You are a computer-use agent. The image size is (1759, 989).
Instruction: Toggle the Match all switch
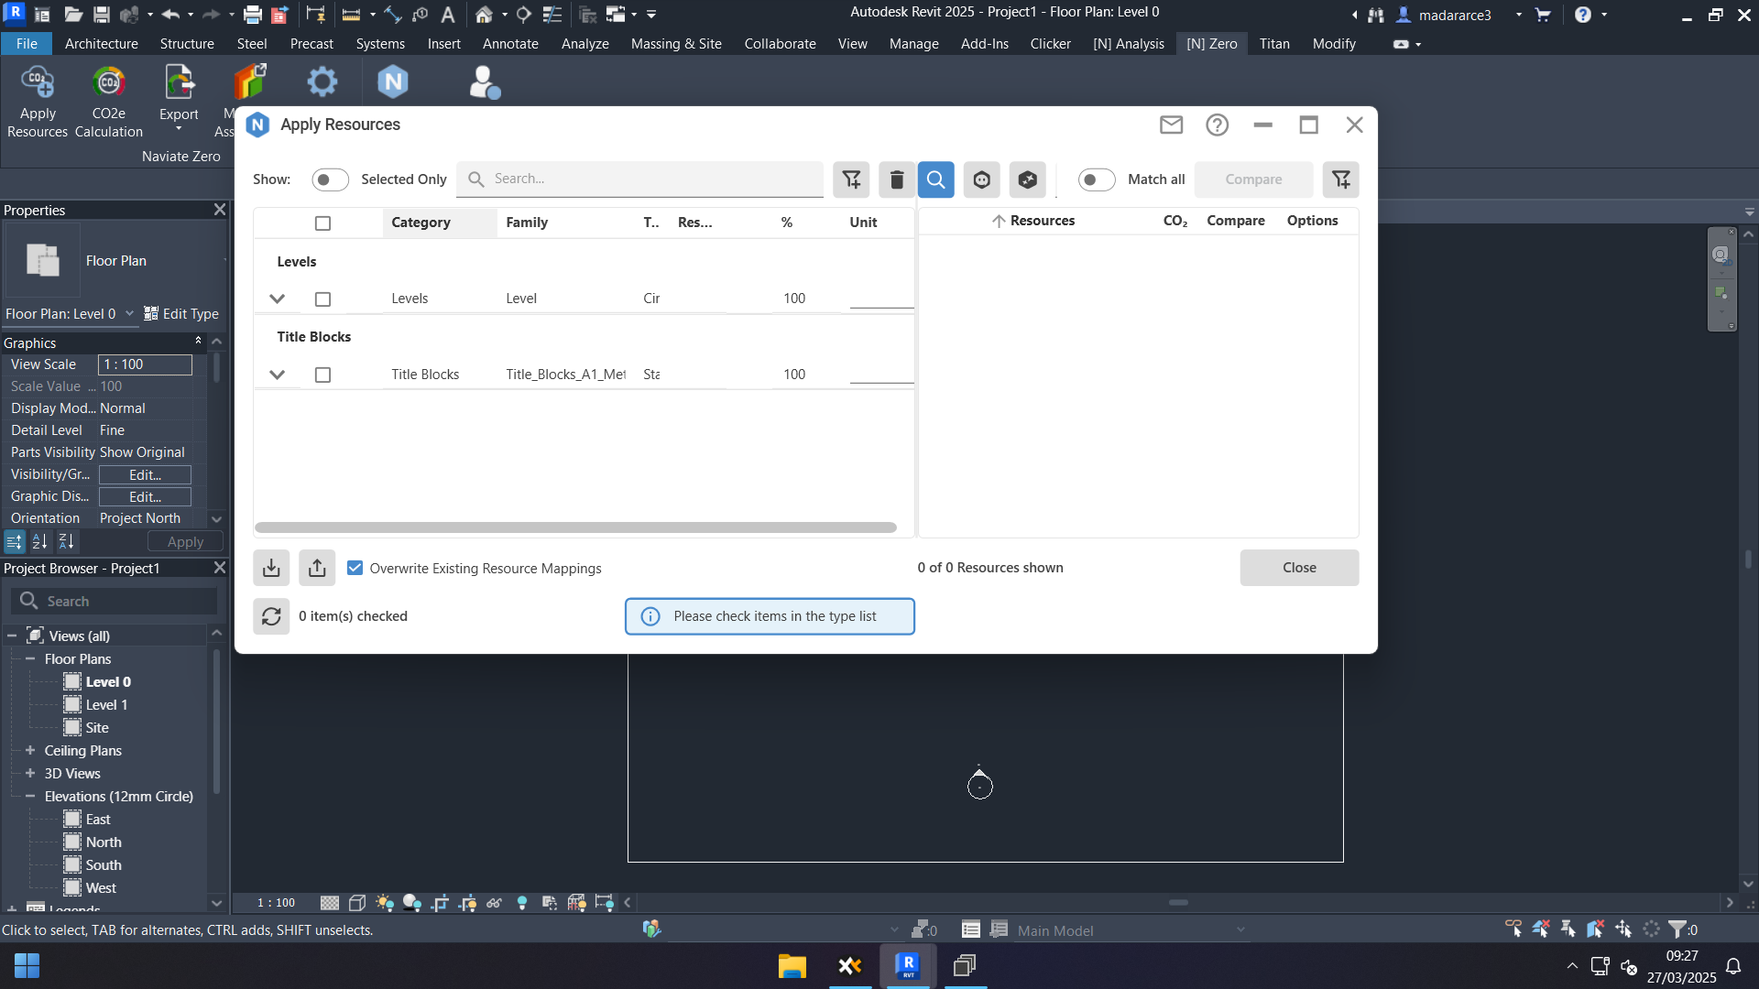(1096, 179)
